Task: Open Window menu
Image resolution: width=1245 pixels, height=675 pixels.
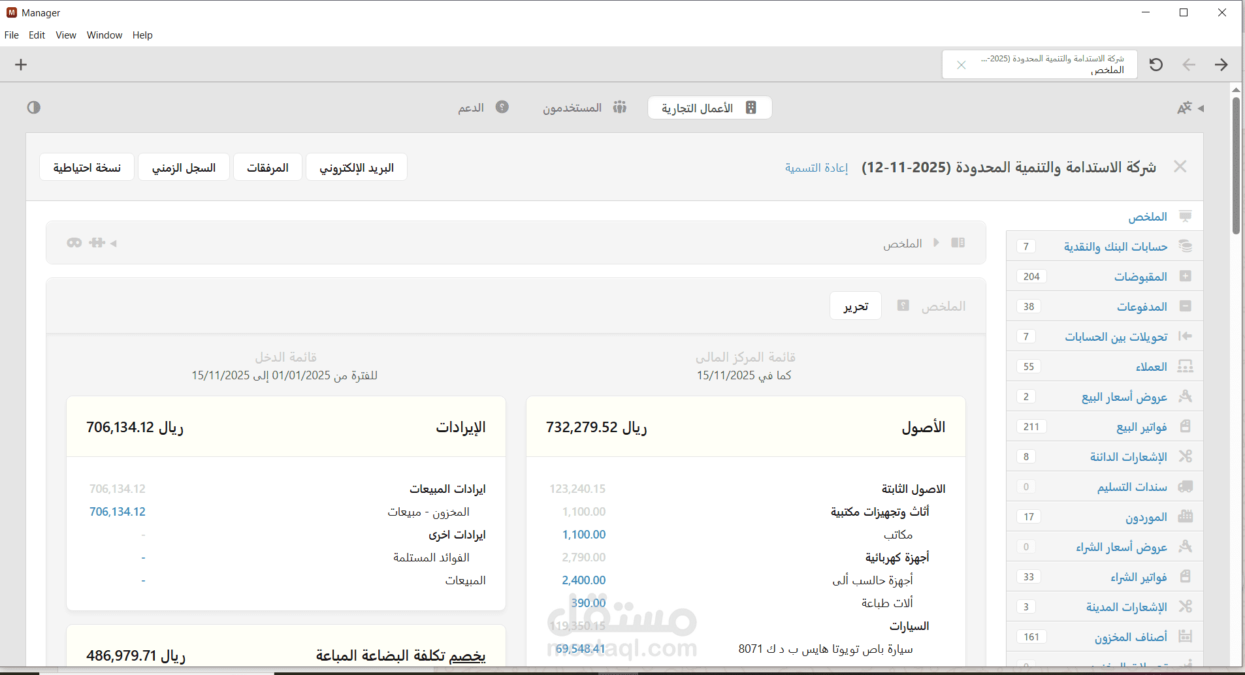Action: tap(105, 35)
